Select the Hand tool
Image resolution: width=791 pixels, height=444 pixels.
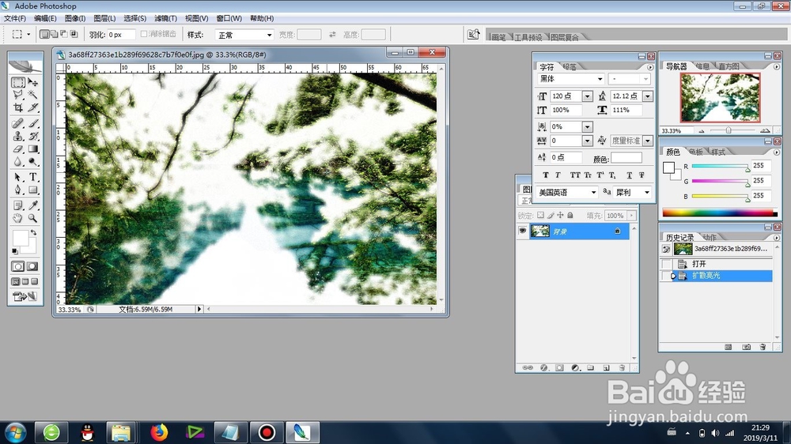point(18,218)
